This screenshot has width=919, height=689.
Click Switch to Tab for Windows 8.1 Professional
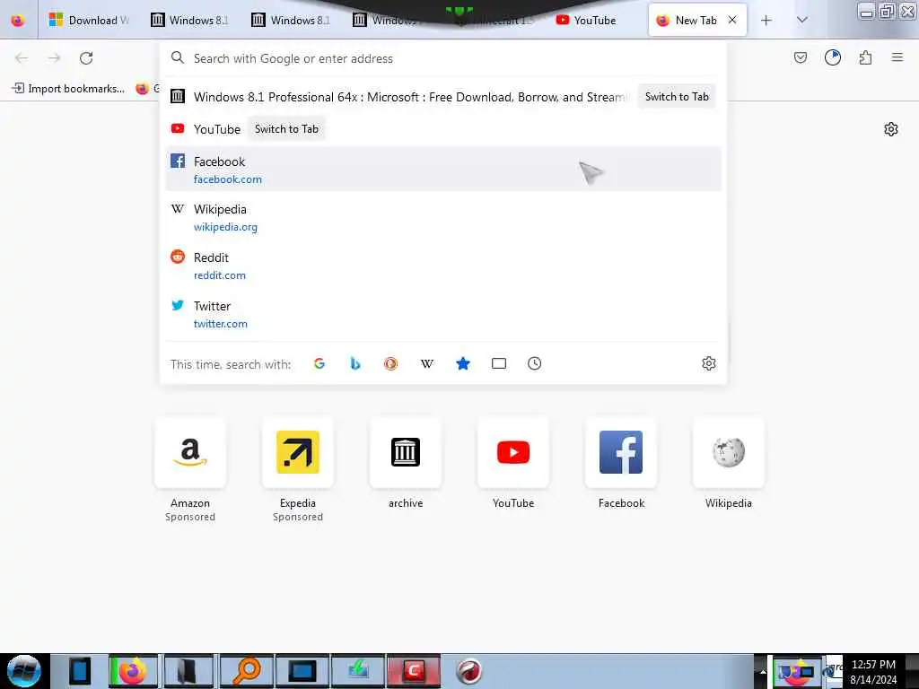[x=677, y=97]
